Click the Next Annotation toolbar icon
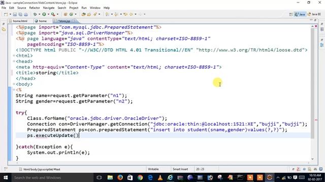Viewport: 325px width, 182px height. 107,14
